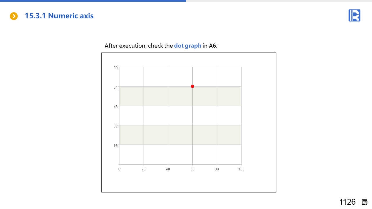Click the y-axis label 48
Screen dimensions: 372x209
pyautogui.click(x=116, y=107)
